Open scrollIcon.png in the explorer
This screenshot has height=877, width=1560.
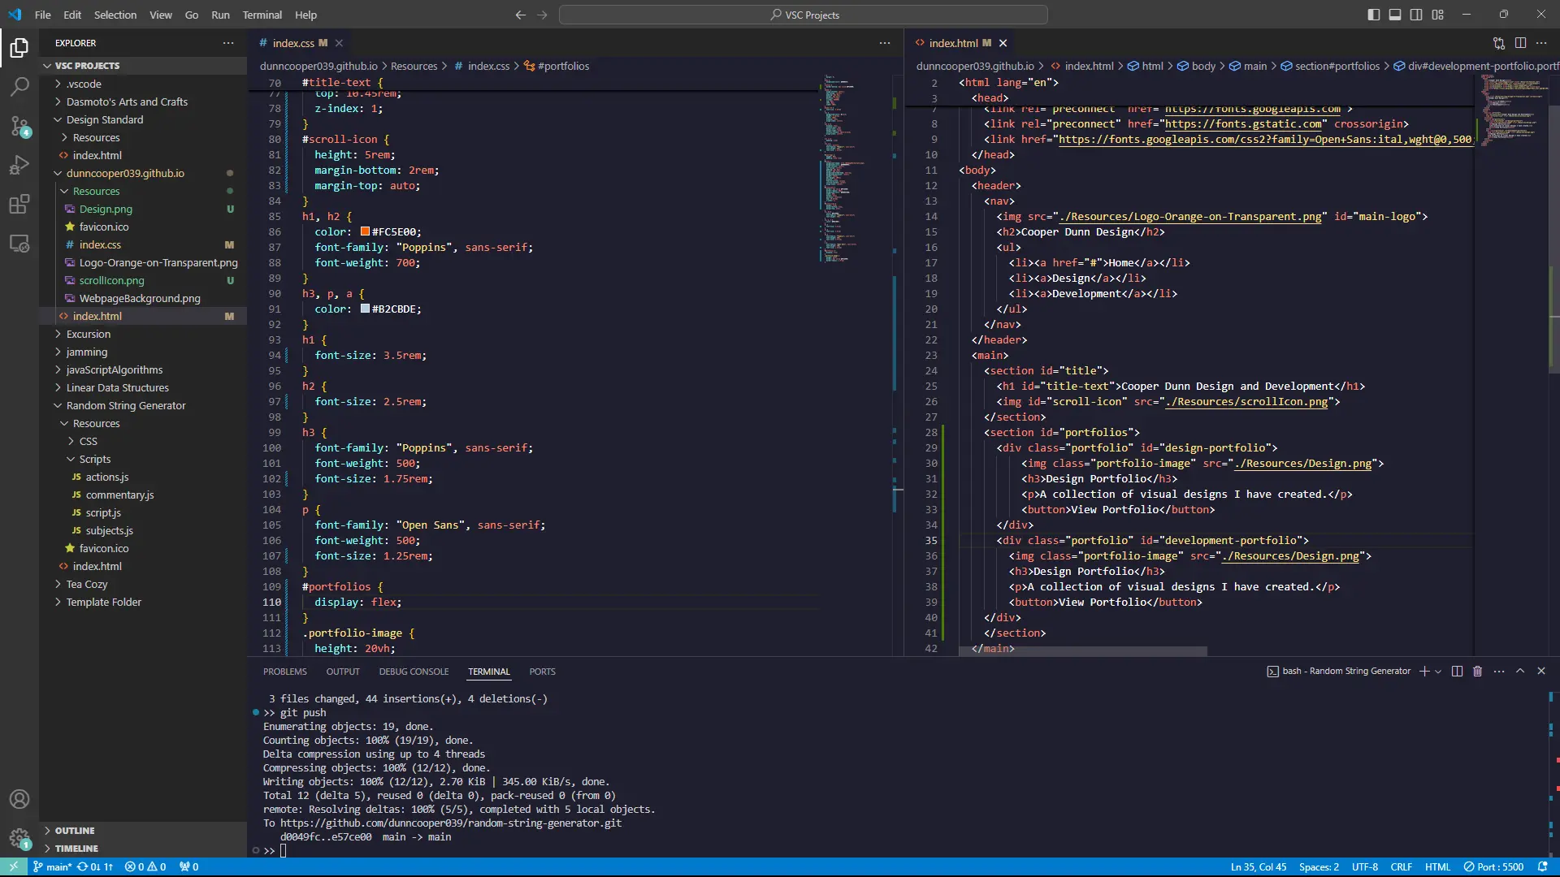[x=143, y=280]
